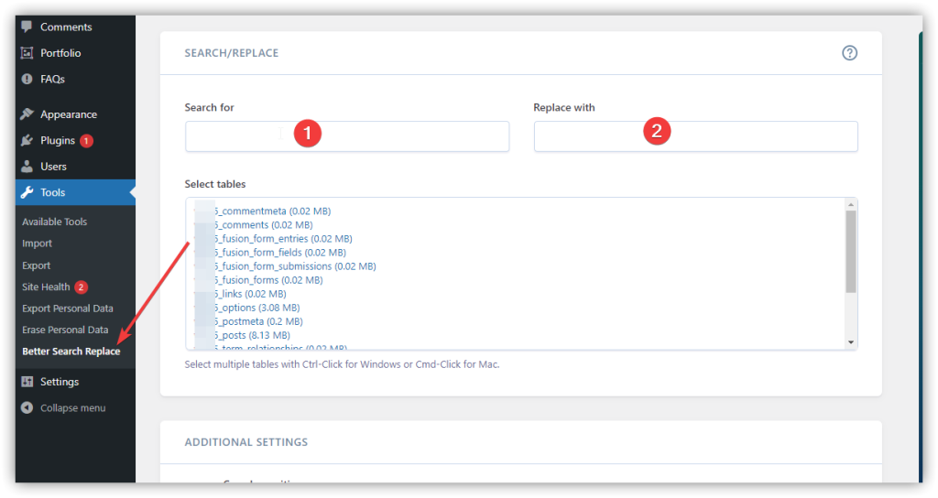Viewport: 938px width, 498px height.
Task: Click the Portfolio icon in sidebar
Action: coord(27,53)
